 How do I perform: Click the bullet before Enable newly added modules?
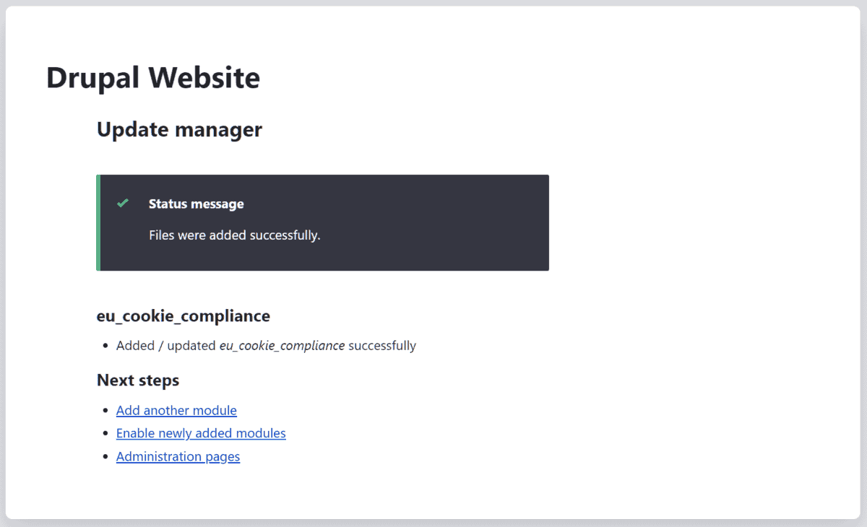[105, 433]
